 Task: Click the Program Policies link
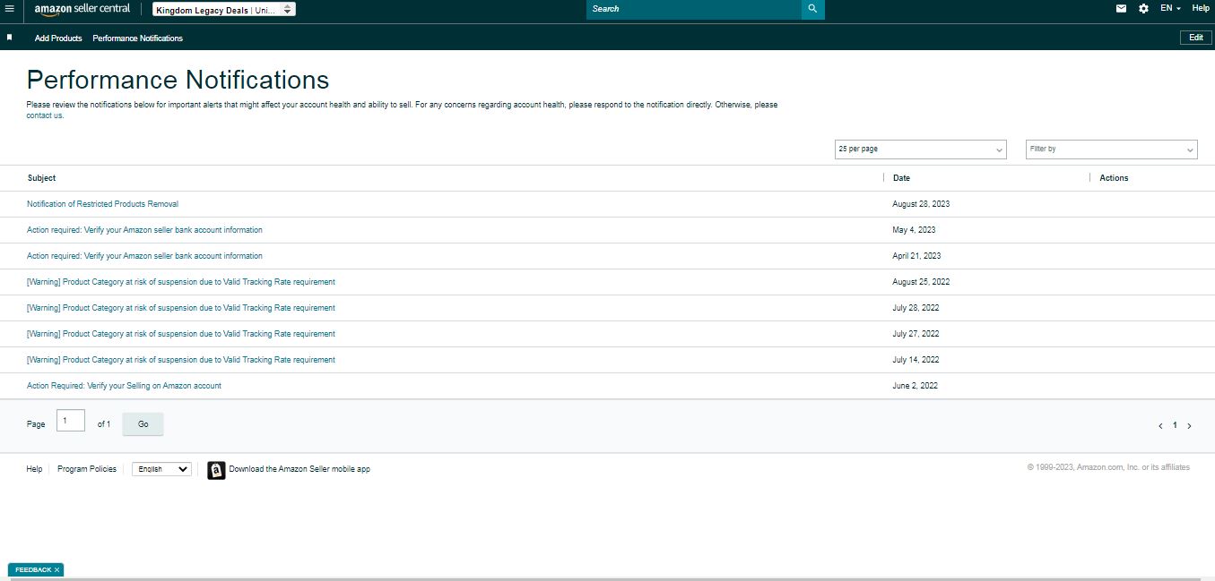(87, 469)
